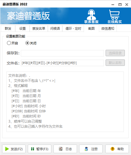This screenshot has height=155, width=131.
Task: Switch to the 禁发名单 tab
Action: click(39, 29)
